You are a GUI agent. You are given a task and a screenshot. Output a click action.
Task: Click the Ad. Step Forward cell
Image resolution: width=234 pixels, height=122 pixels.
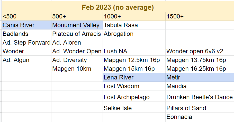[x=26, y=43]
